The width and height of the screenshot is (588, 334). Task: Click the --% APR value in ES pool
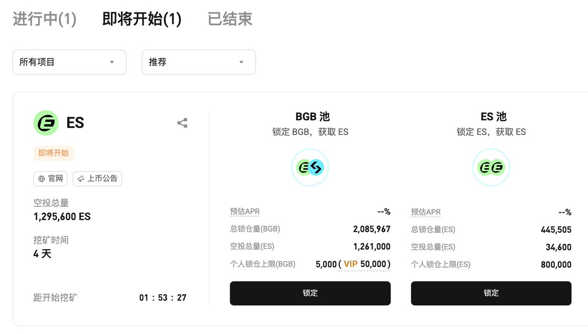[565, 212]
